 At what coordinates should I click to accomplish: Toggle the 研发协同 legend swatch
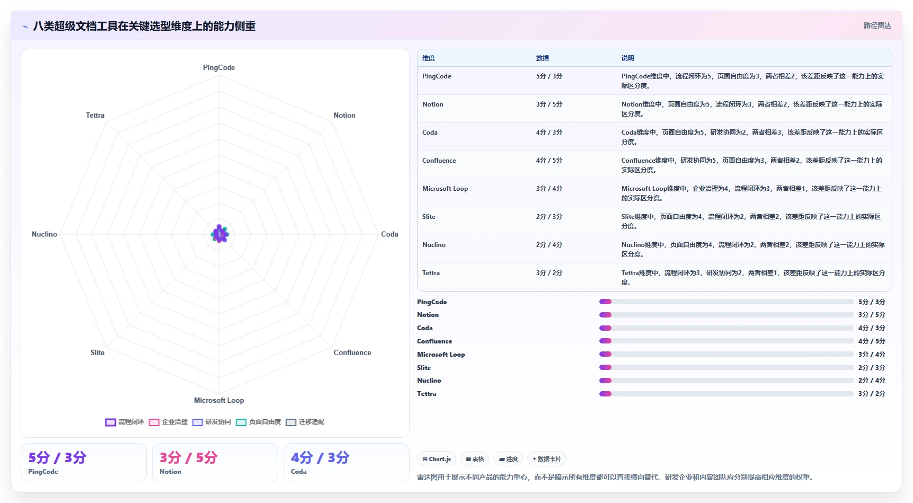click(198, 422)
